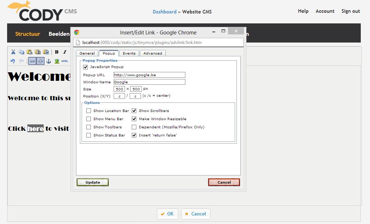This screenshot has width=370, height=224.
Task: Click the Position Y input field
Action: point(135,96)
